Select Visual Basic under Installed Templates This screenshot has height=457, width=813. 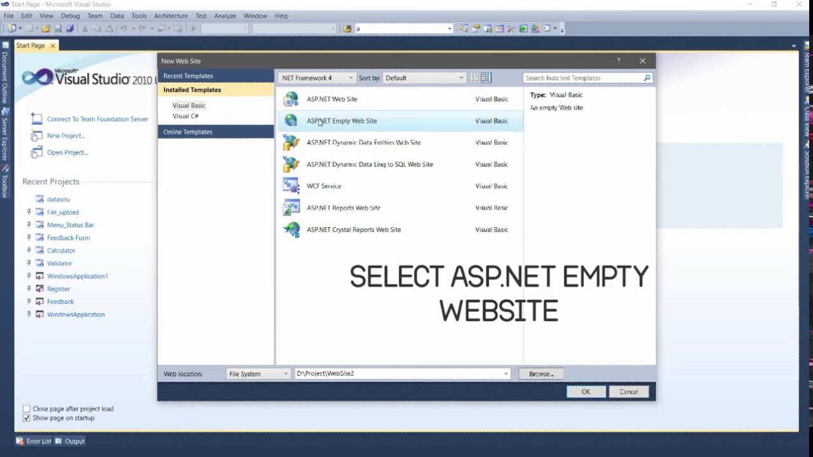(189, 105)
